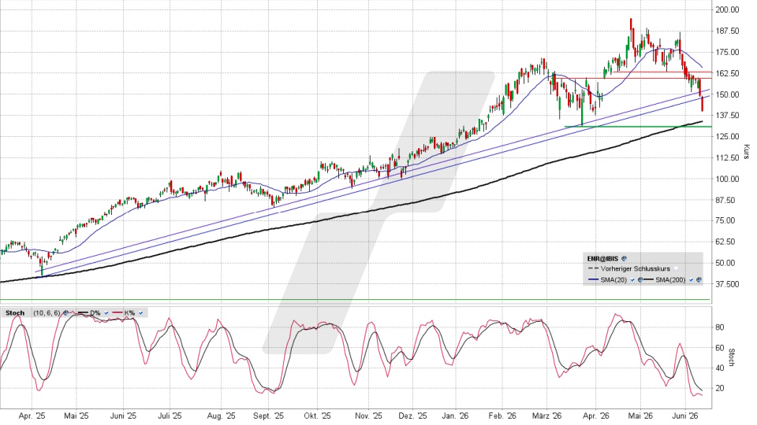The width and height of the screenshot is (757, 425).
Task: Click the 37.500 price axis label
Action: click(x=728, y=284)
